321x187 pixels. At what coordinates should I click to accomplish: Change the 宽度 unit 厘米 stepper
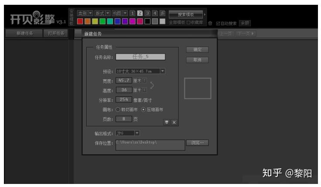point(144,81)
